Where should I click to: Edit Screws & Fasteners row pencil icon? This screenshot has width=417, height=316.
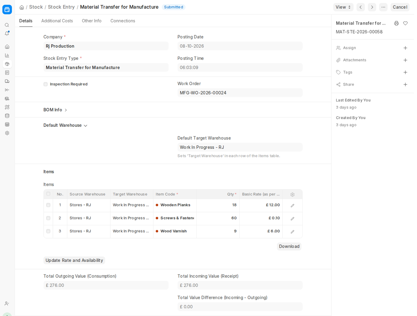[293, 219]
